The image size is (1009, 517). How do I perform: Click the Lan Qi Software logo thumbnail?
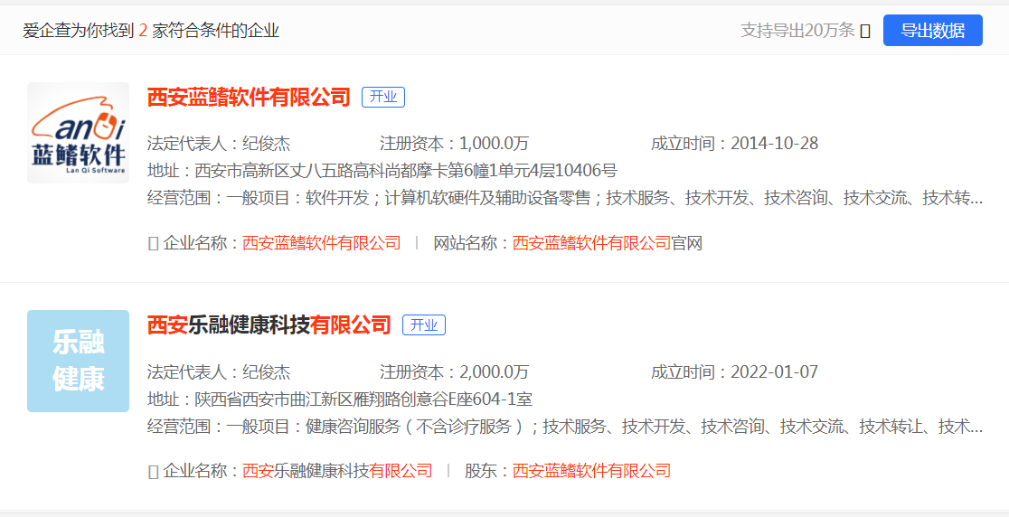(78, 133)
